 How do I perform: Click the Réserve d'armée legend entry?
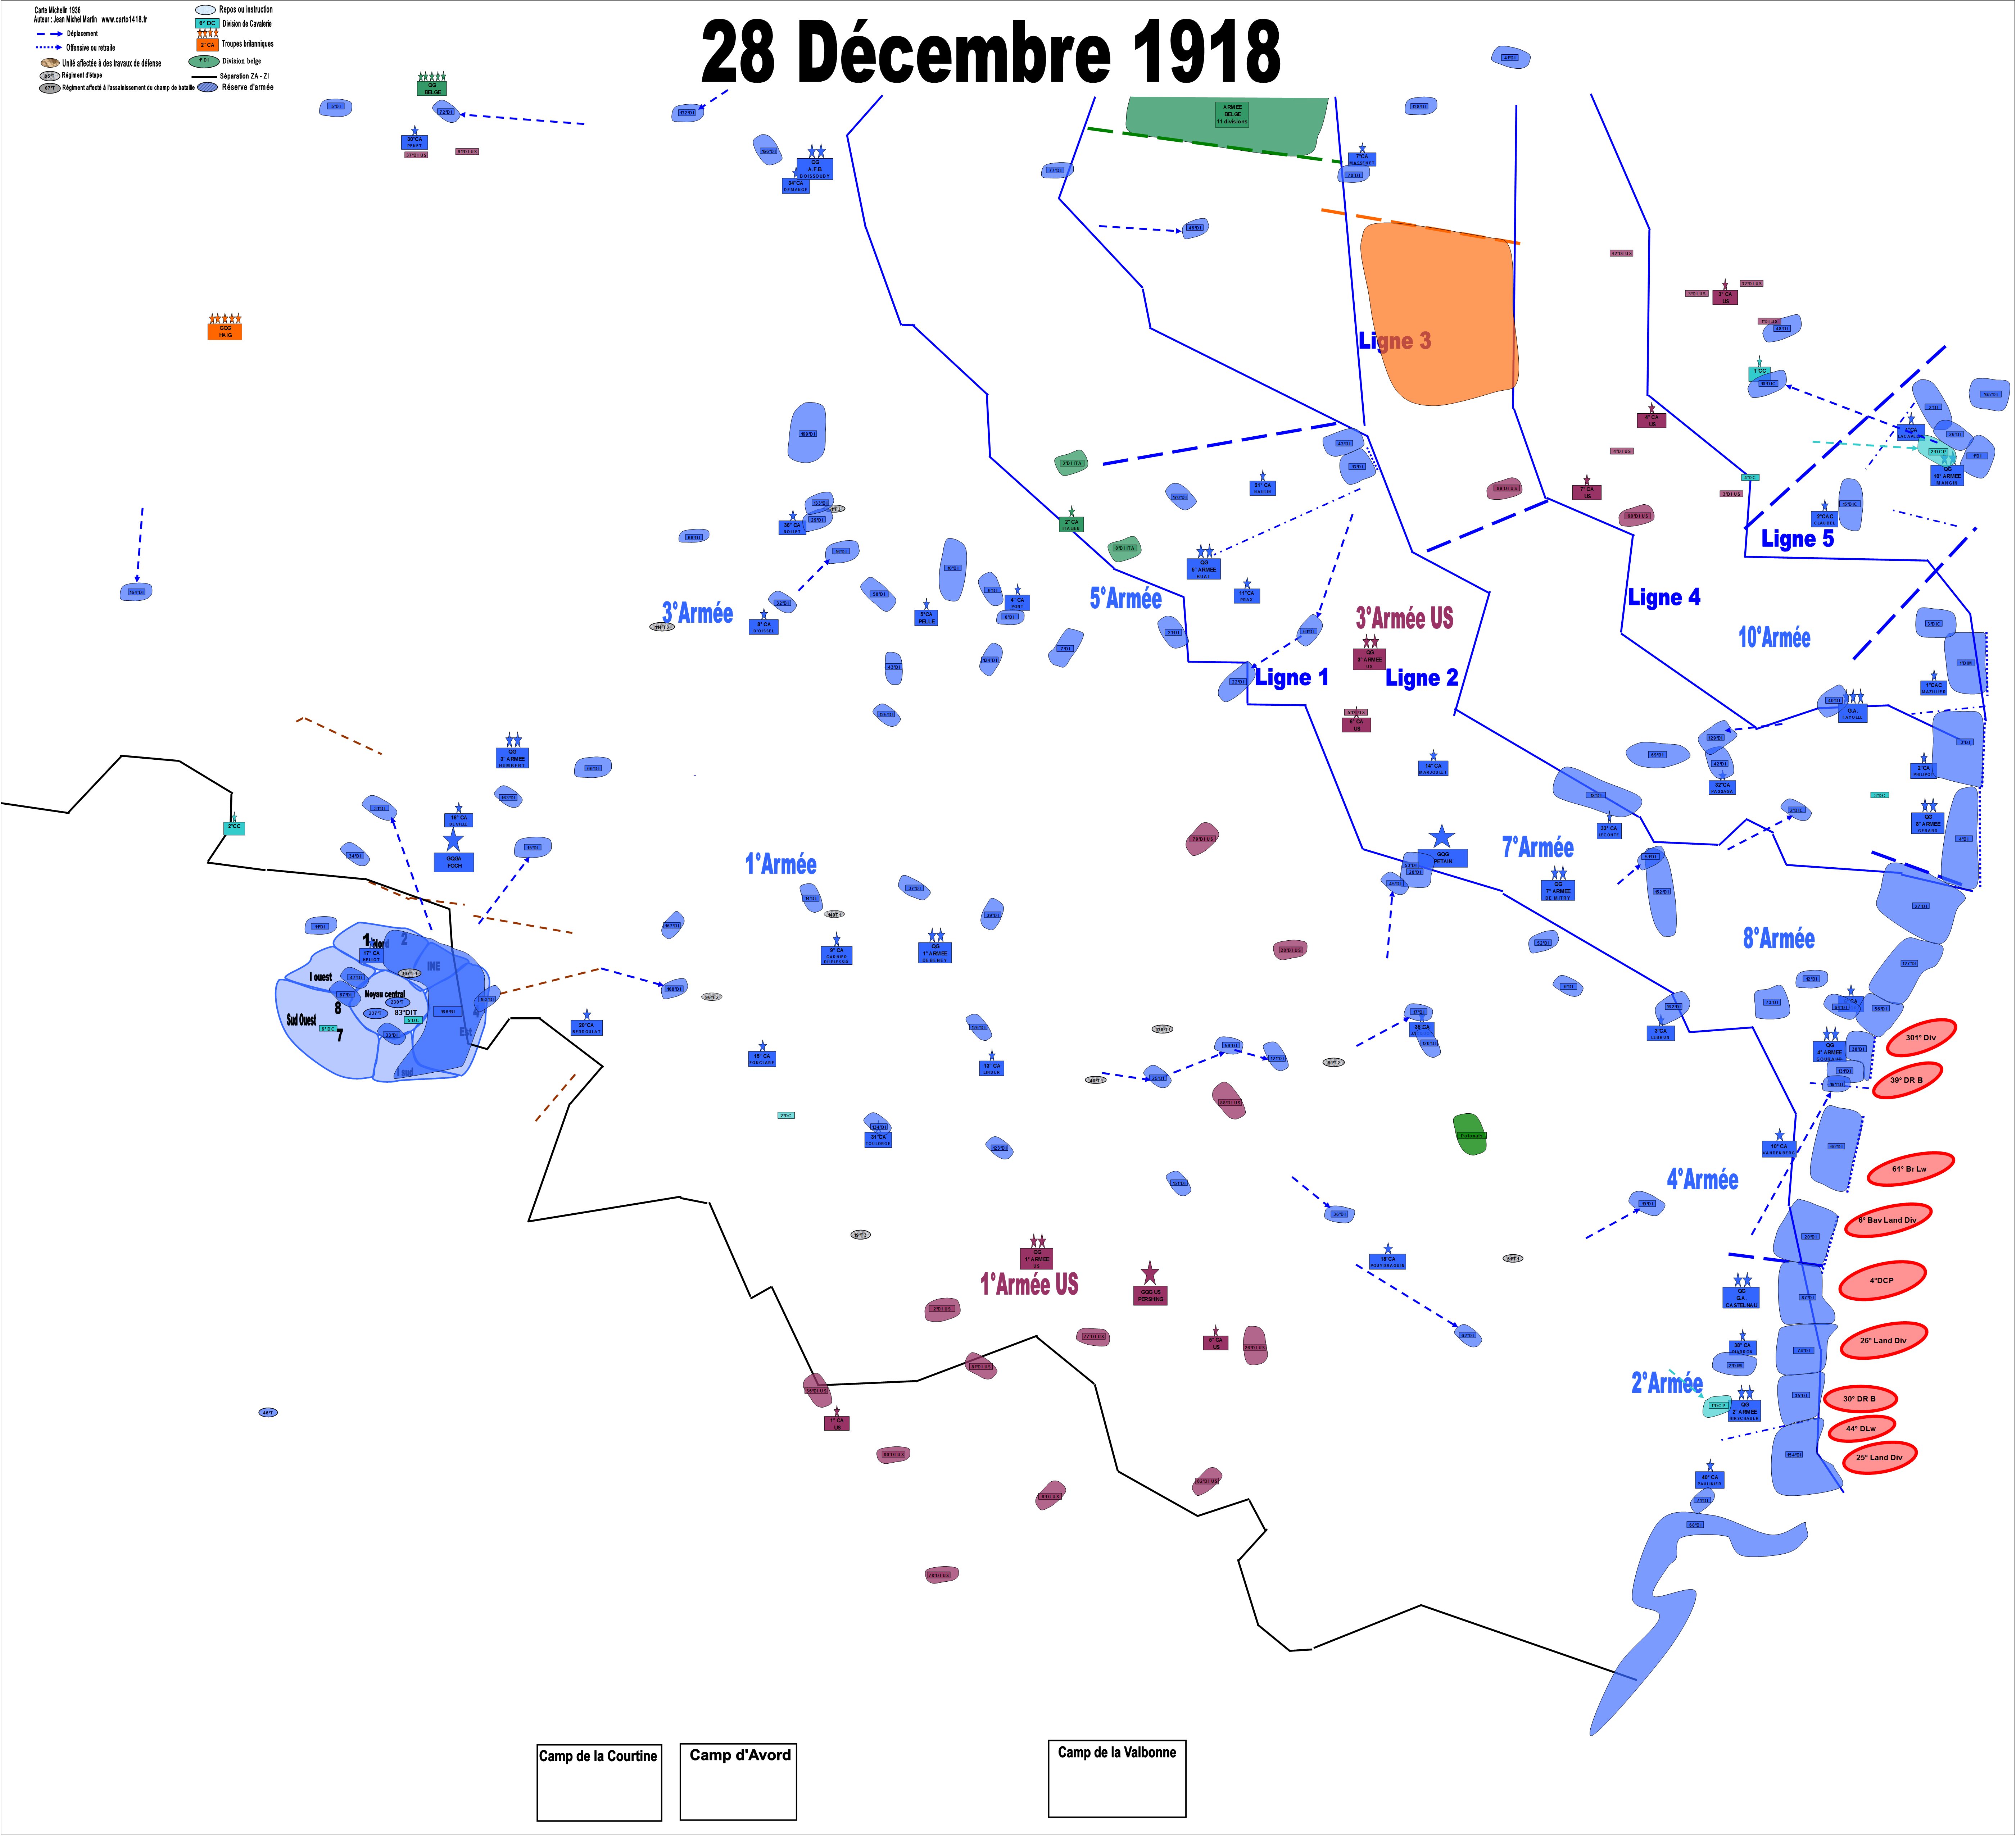[235, 87]
